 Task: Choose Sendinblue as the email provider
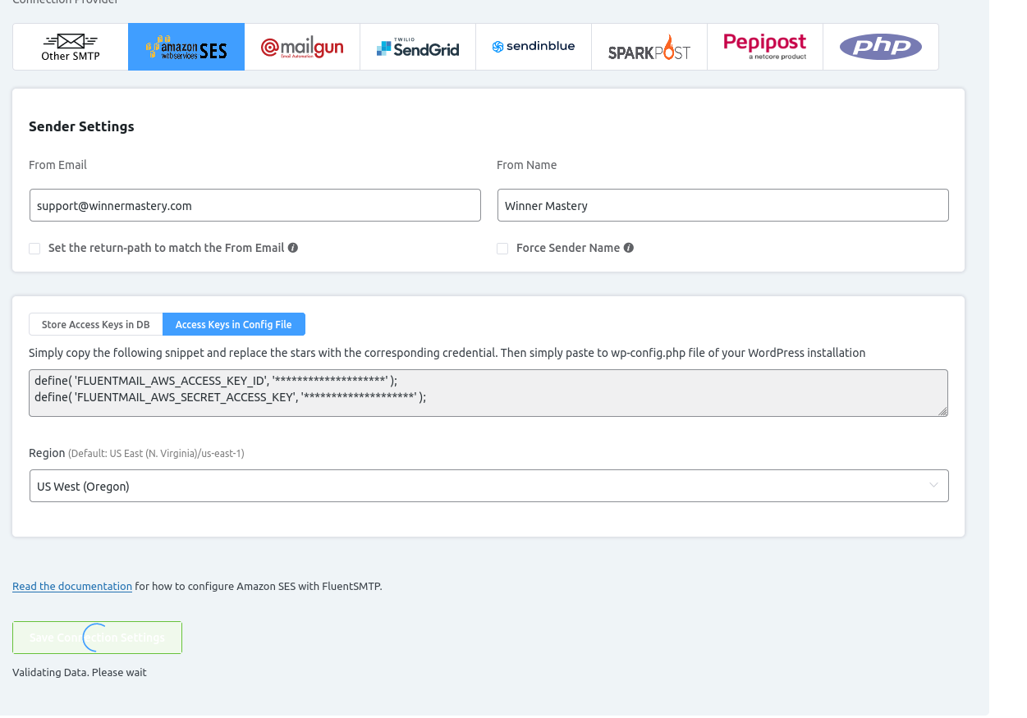point(534,47)
